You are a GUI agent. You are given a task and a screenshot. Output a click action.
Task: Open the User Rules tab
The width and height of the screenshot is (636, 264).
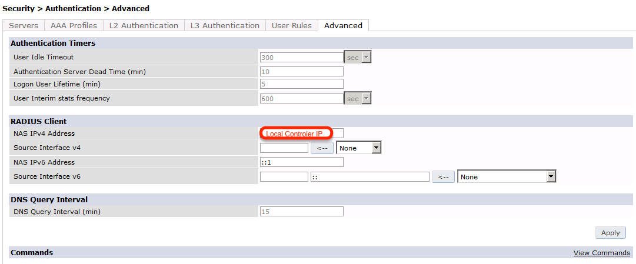291,25
